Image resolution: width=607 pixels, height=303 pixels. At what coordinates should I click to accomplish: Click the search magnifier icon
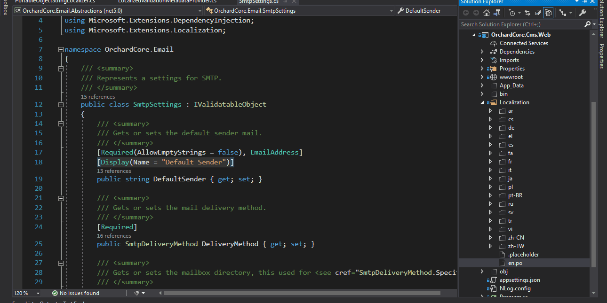[x=587, y=24]
